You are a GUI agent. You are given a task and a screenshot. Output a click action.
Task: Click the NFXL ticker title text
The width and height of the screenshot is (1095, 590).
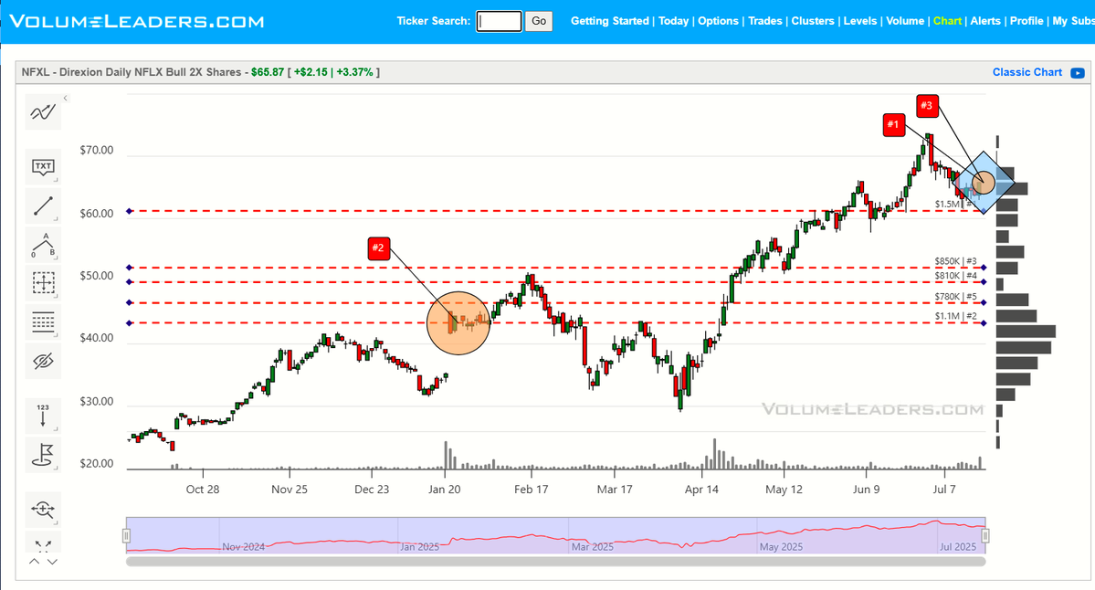tap(132, 72)
